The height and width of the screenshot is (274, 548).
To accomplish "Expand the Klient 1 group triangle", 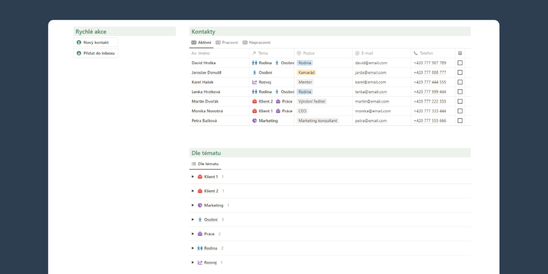I will click(193, 176).
